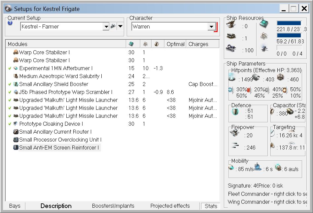Click the align time icon near 6 s
Viewport: 313px width, 213px height.
click(x=258, y=166)
